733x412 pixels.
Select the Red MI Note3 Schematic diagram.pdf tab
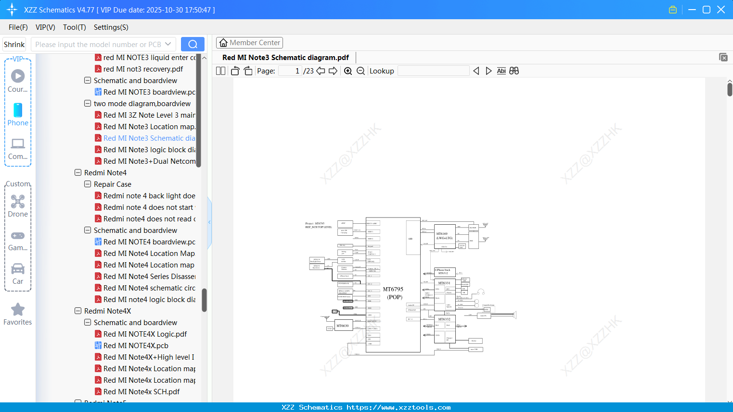click(284, 57)
